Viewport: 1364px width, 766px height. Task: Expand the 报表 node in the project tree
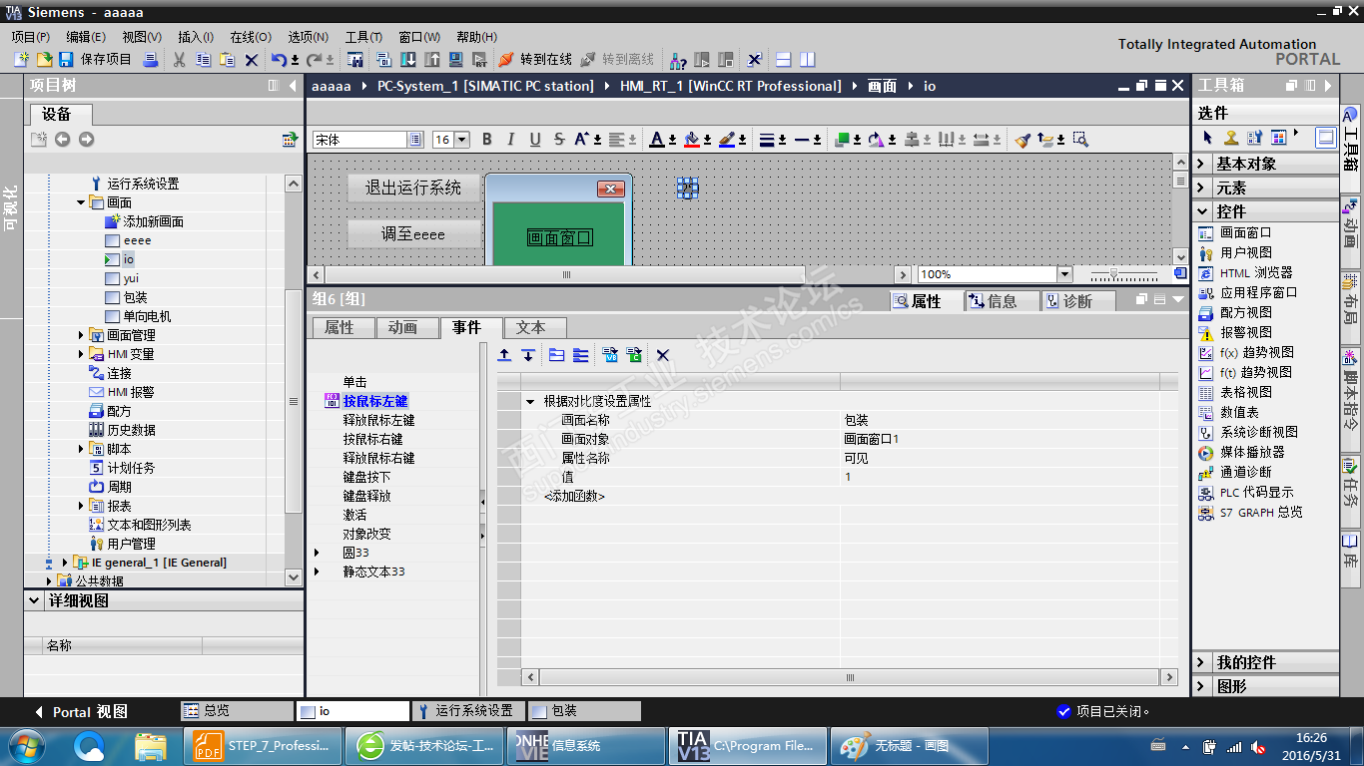[x=81, y=506]
